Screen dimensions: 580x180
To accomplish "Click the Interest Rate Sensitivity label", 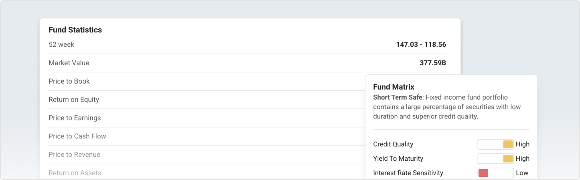I will (408, 173).
